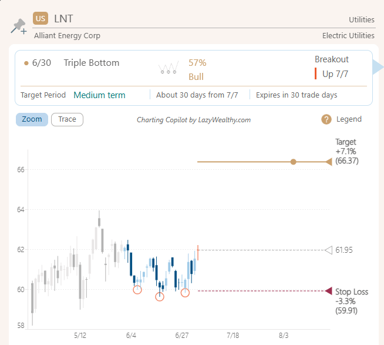Enable Zoom chart mode

pos(32,119)
